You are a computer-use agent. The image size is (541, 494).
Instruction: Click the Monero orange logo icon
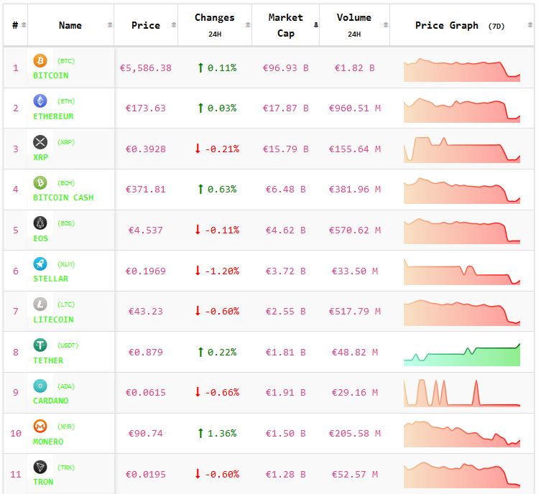[40, 427]
